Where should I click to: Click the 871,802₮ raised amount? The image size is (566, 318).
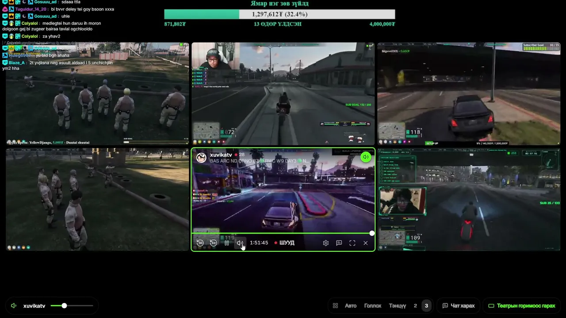pos(175,24)
